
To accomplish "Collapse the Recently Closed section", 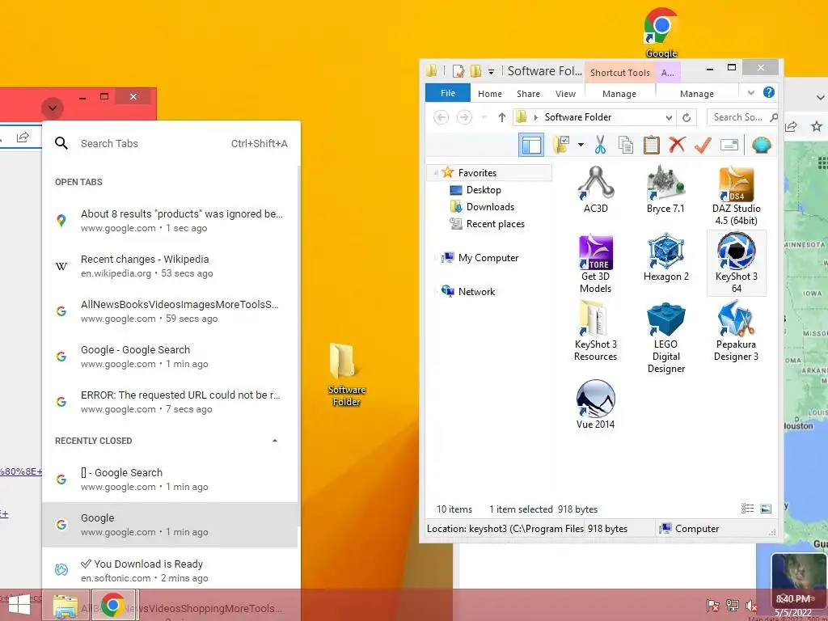I will coord(275,441).
